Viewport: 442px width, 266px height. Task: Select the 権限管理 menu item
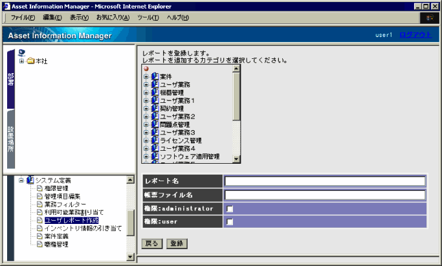(56, 188)
